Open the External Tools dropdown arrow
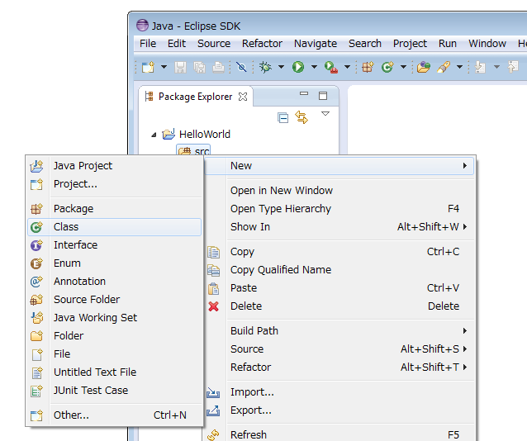Screen dimensions: 527x441 (347, 67)
